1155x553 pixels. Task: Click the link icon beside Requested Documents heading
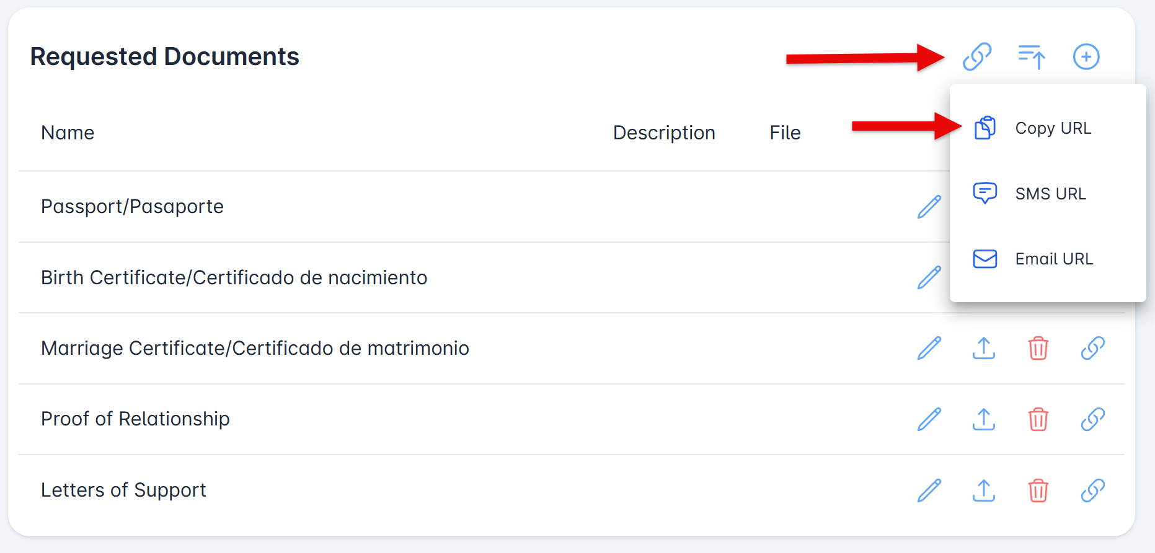tap(977, 57)
